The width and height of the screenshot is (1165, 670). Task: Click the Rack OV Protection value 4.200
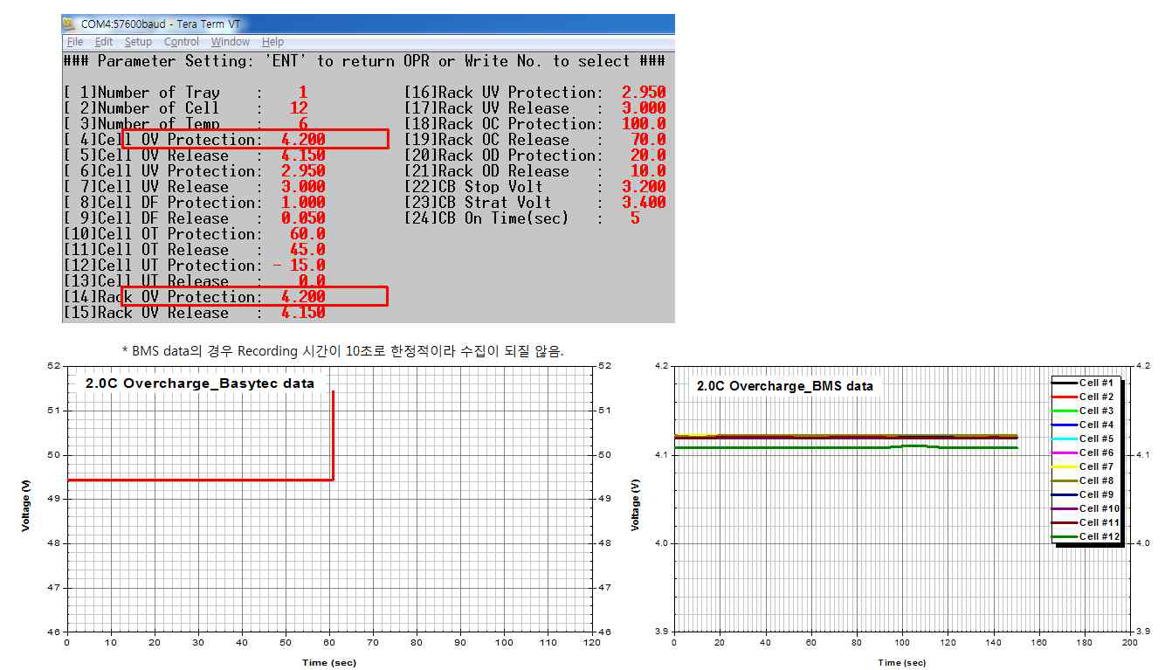pyautogui.click(x=303, y=297)
